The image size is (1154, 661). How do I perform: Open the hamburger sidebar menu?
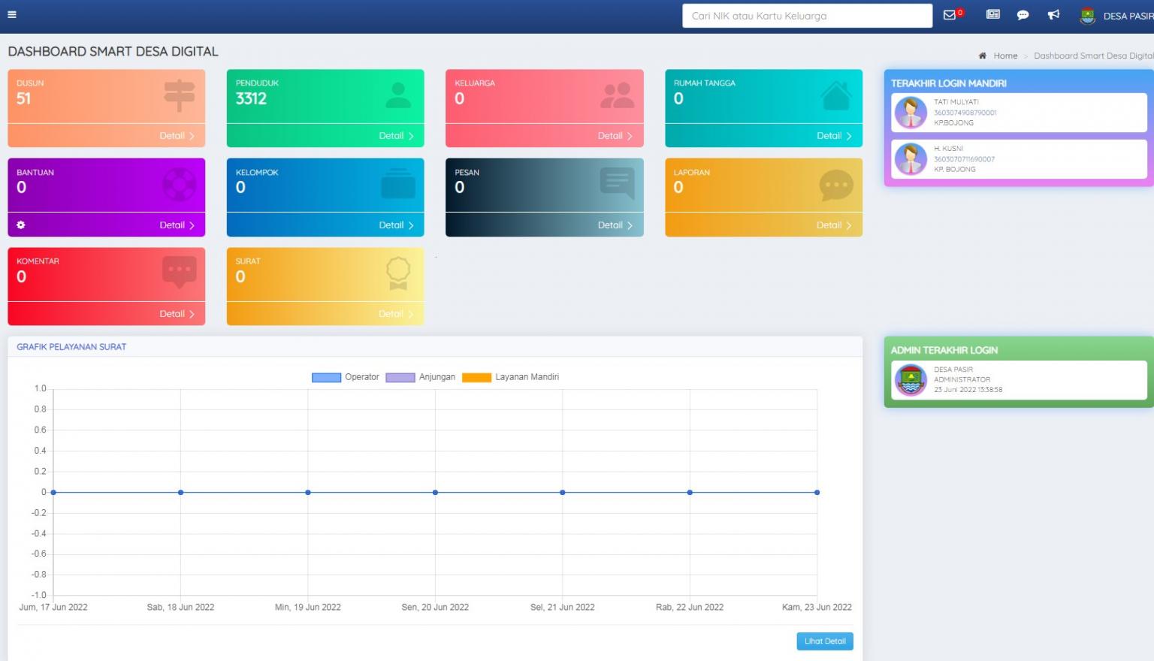pos(12,15)
